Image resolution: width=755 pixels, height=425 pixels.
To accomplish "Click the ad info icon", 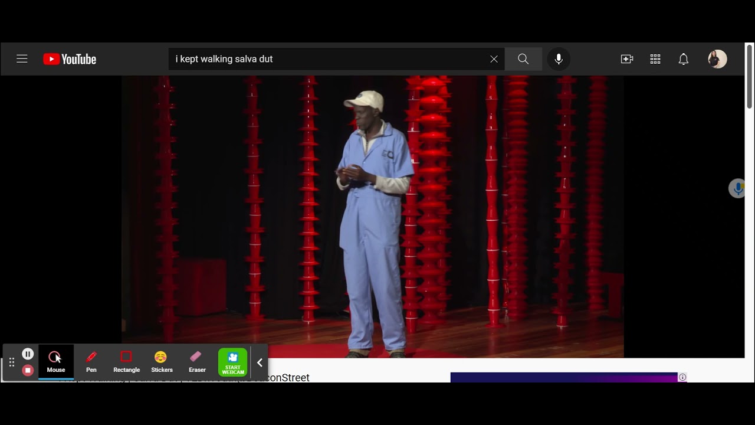I will point(682,377).
